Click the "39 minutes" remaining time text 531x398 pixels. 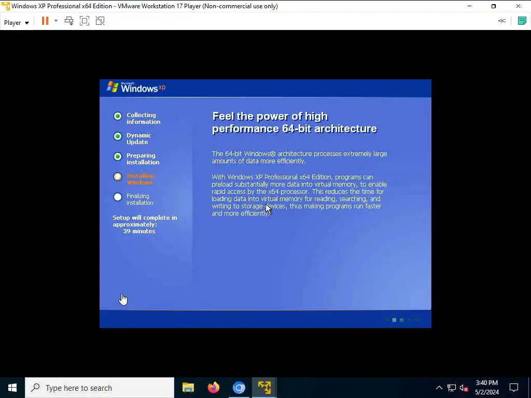139,231
